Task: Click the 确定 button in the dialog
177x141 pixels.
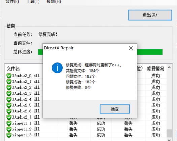Action: [x=115, y=109]
